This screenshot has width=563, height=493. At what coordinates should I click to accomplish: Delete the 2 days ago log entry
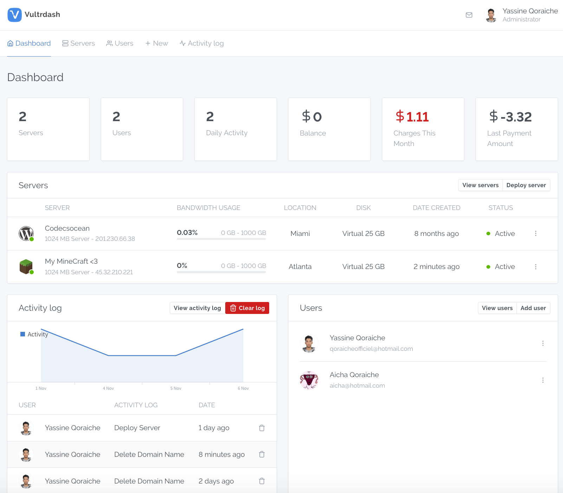262,481
